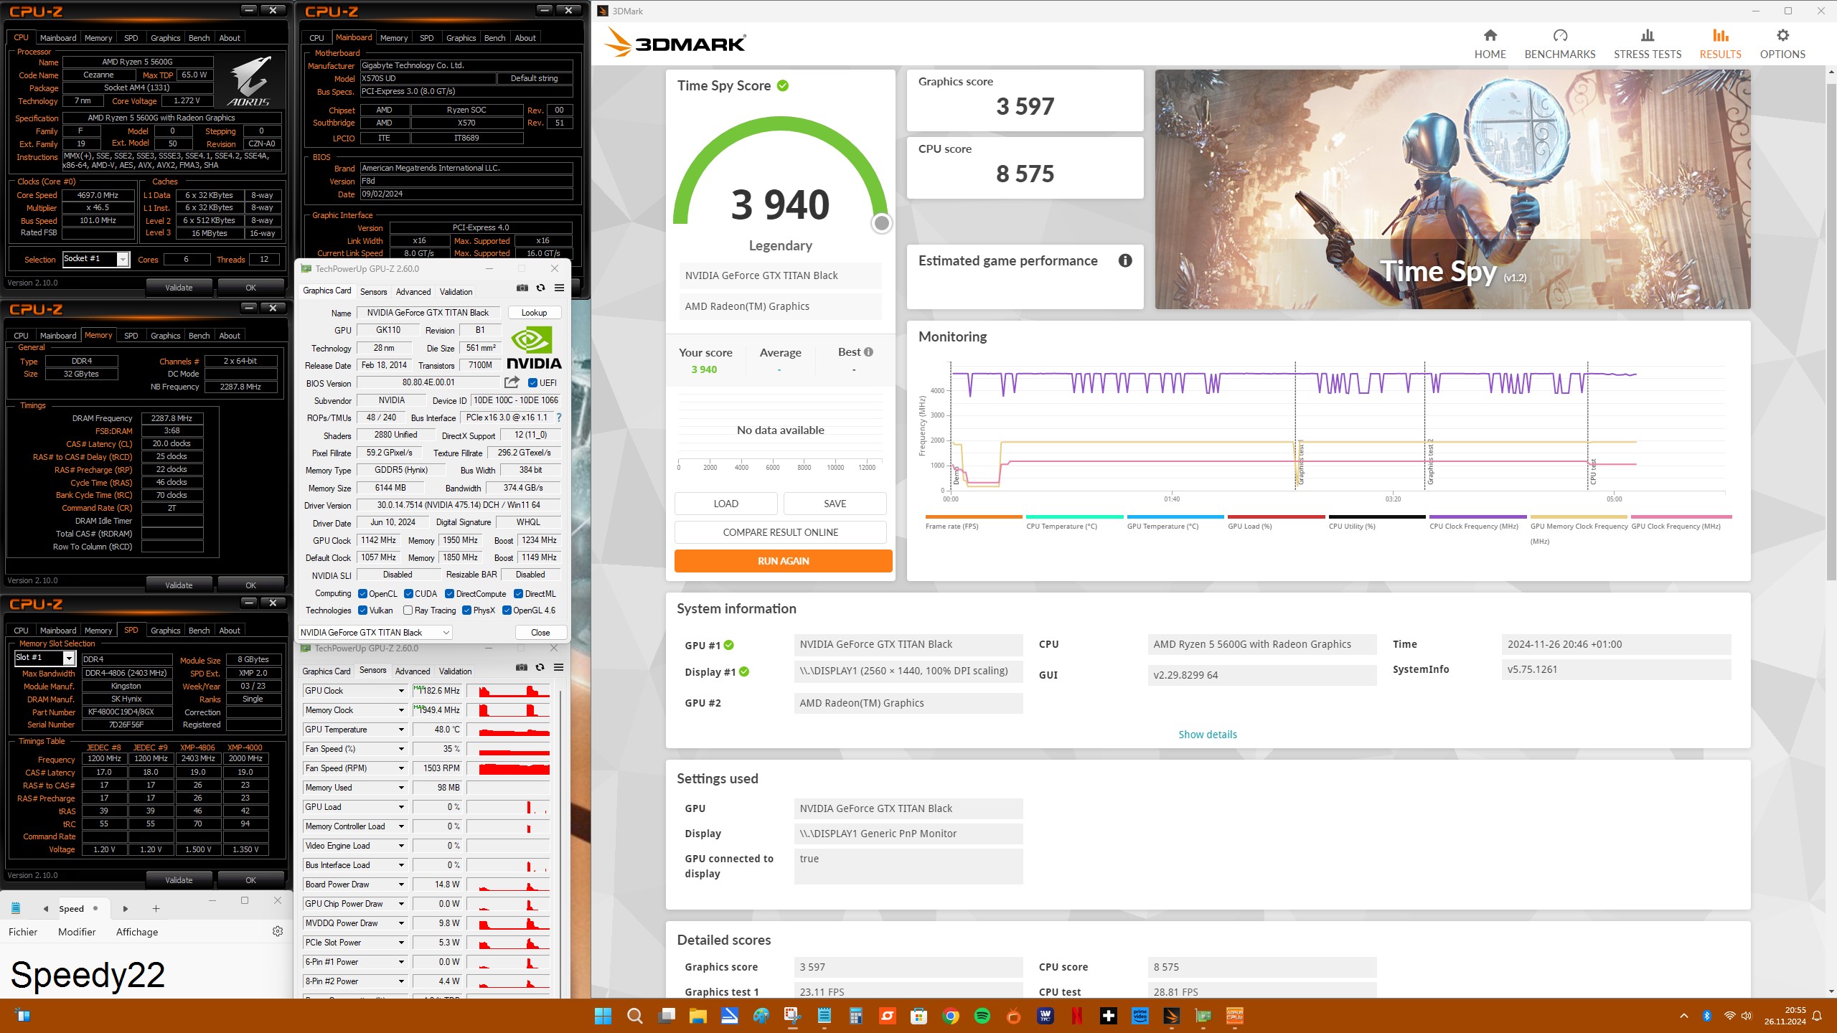This screenshot has height=1033, width=1837.
Task: Add a new Notepad tab with plus icon
Action: (x=156, y=908)
